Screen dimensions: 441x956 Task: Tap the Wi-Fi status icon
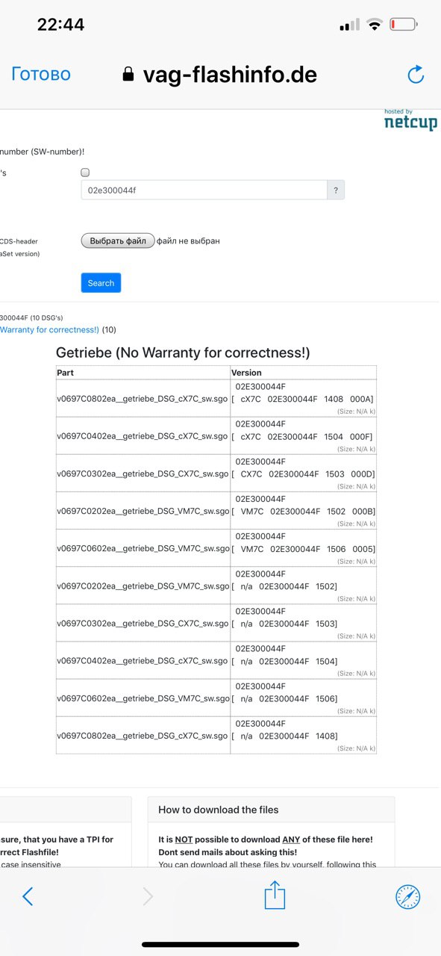(x=374, y=25)
